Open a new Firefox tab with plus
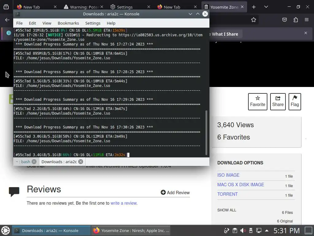The height and width of the screenshot is (236, 314). click(254, 7)
